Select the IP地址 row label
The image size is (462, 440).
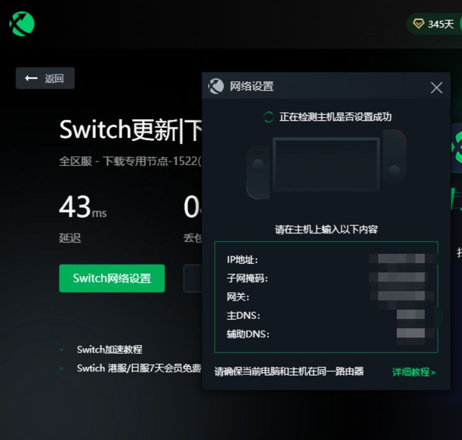[x=242, y=260]
